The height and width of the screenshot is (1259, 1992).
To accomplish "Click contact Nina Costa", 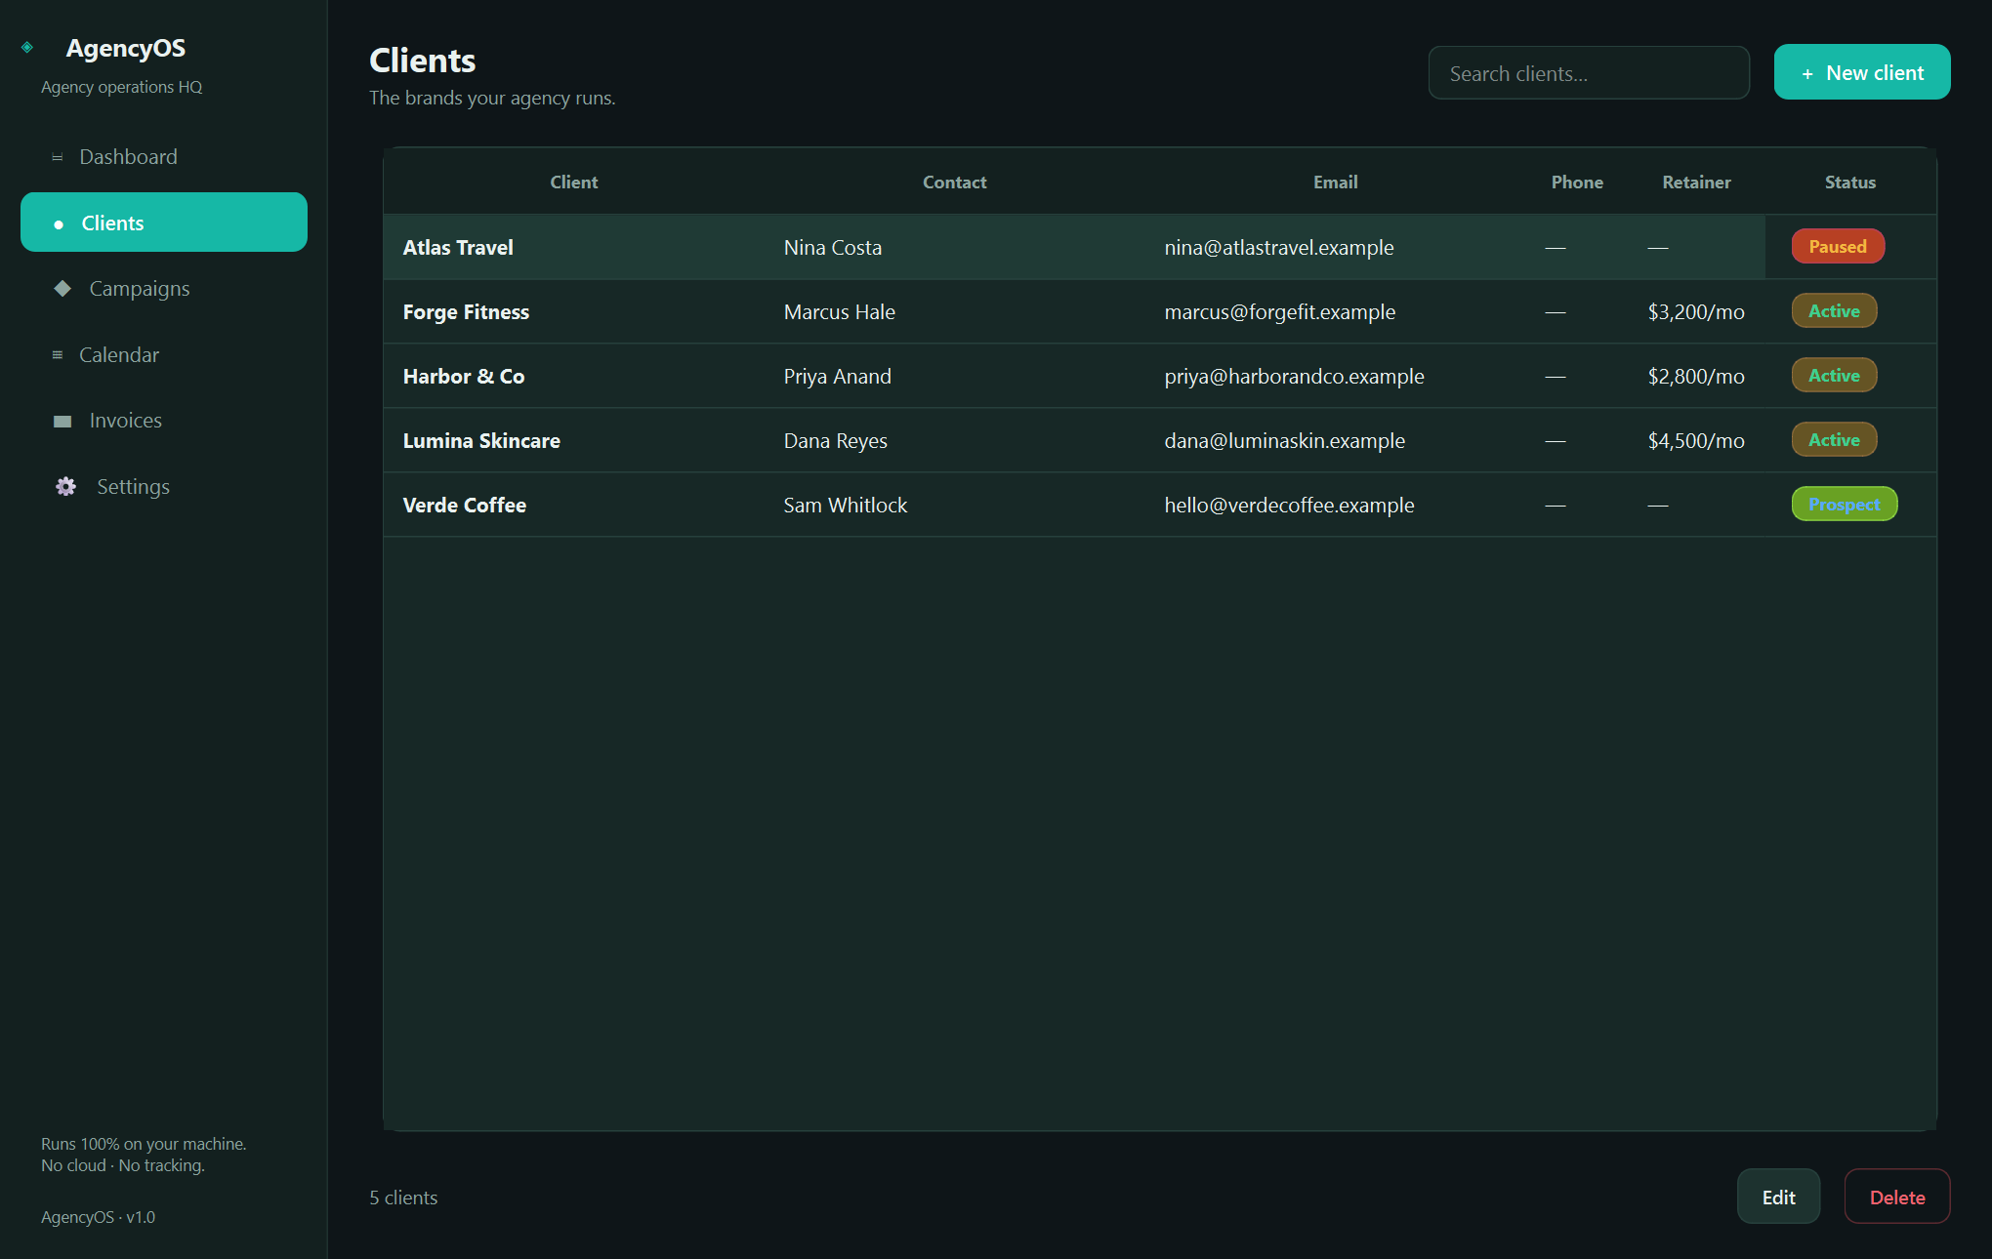I will click(833, 248).
